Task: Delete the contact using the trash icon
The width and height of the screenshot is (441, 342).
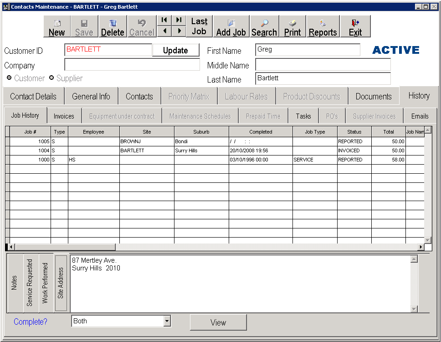Action: (113, 27)
